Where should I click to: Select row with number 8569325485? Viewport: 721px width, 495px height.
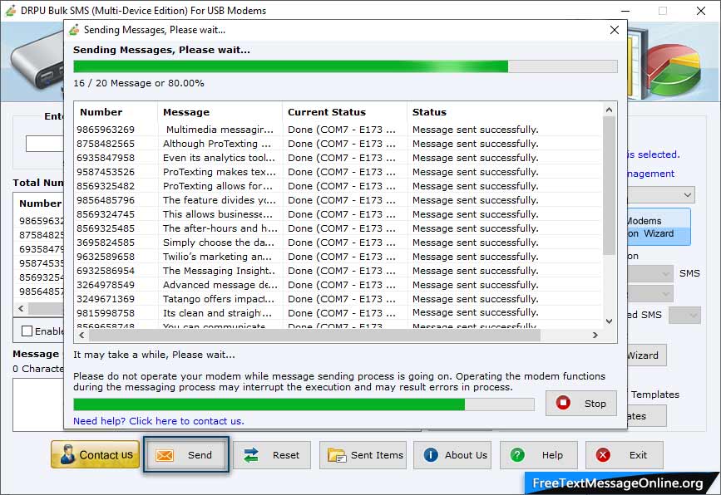(x=338, y=228)
